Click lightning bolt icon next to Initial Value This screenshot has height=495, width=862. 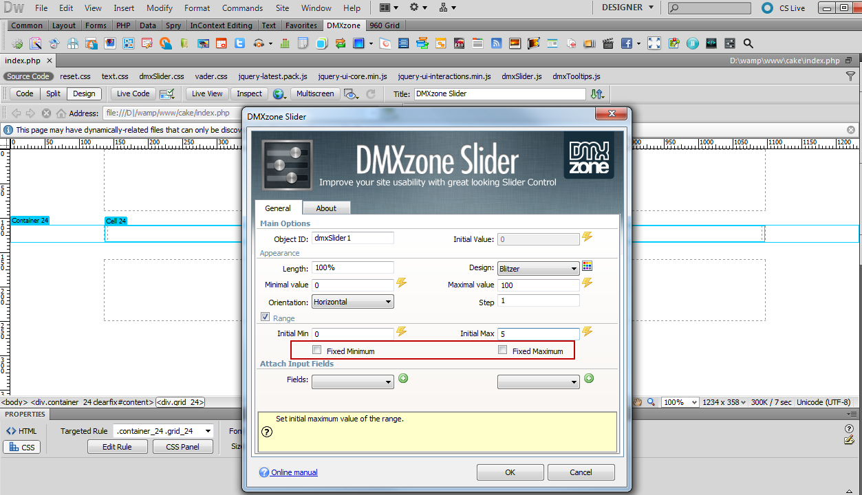coord(587,237)
